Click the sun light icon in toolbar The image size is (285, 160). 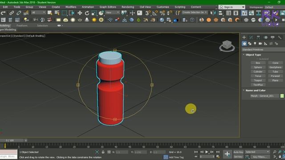[x=94, y=20]
